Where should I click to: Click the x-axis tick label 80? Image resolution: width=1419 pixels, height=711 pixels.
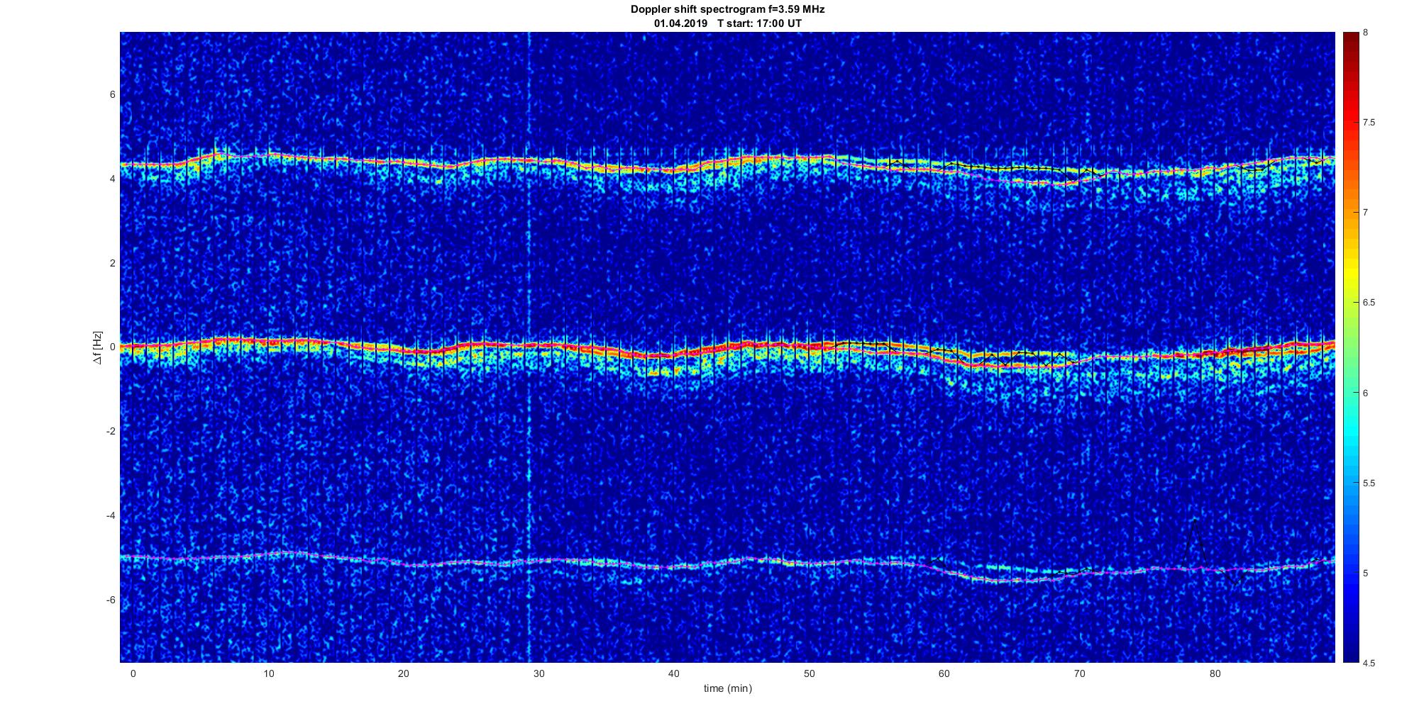1215,673
